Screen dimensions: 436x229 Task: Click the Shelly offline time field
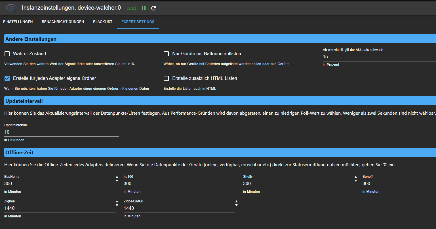pyautogui.click(x=299, y=183)
